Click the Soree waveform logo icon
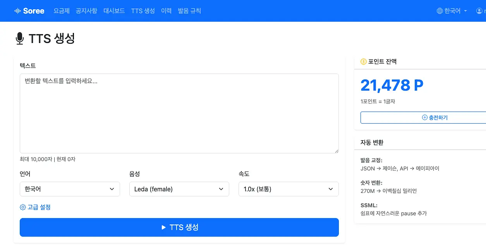The height and width of the screenshot is (251, 486). 17,11
